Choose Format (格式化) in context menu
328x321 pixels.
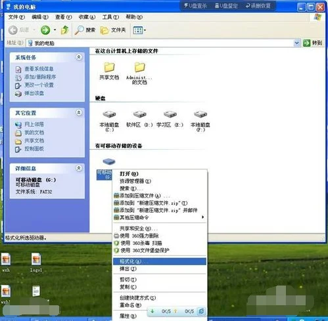pos(160,261)
